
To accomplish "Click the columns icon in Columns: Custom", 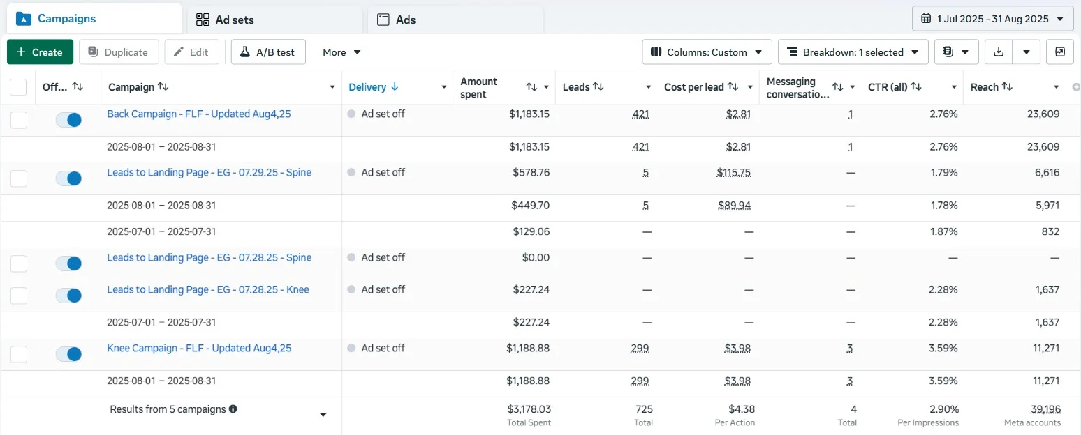I will coord(656,52).
